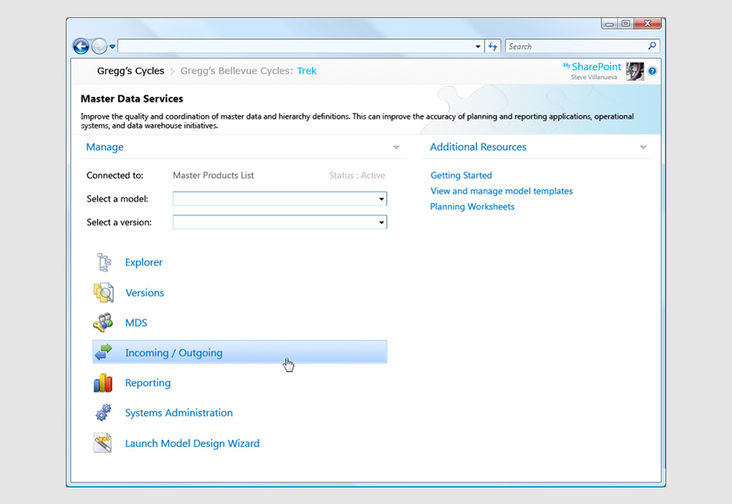Collapse the Additional Resources section arrow

[x=643, y=148]
